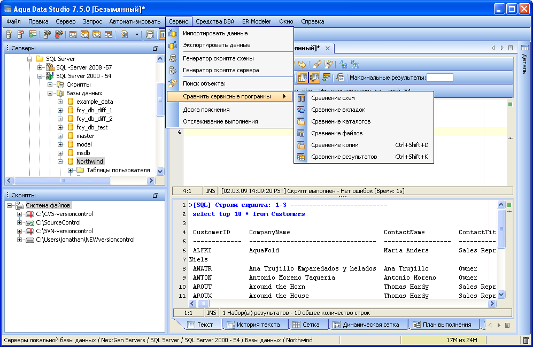The width and height of the screenshot is (533, 347).
Task: Collapse the Базы данных node
Action: 50,93
